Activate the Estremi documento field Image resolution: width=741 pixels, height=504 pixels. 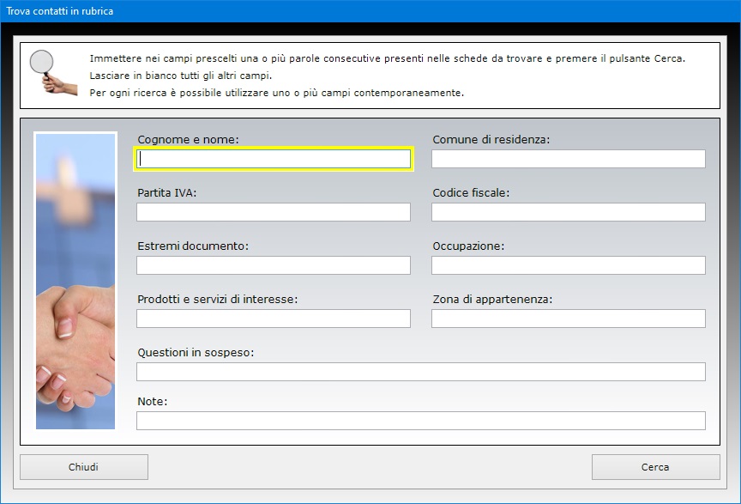point(274,265)
